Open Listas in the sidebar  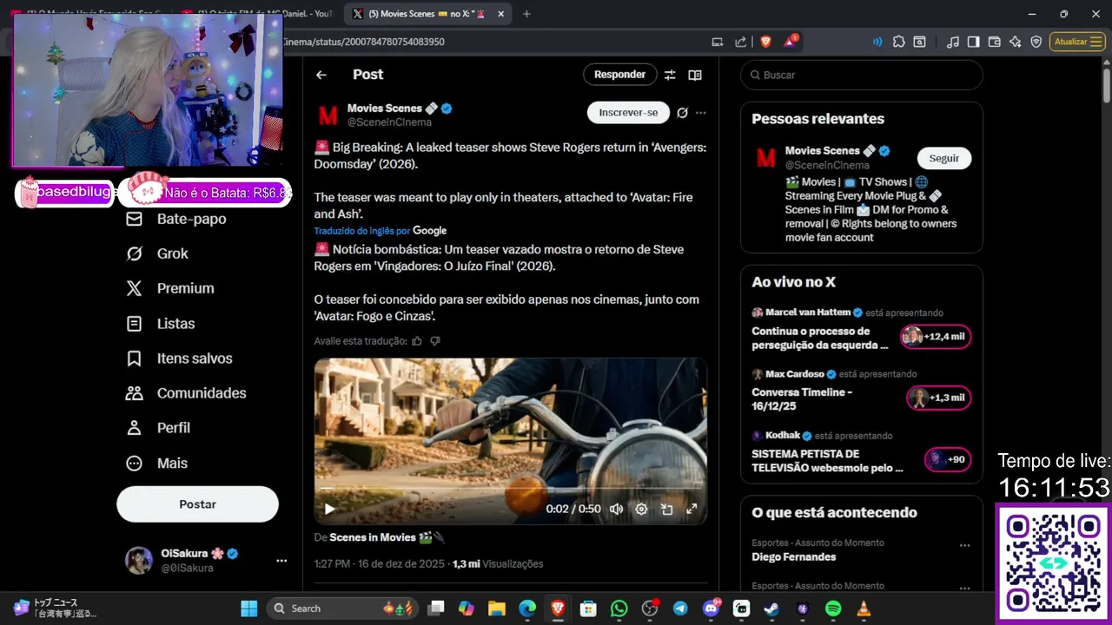tap(161, 324)
